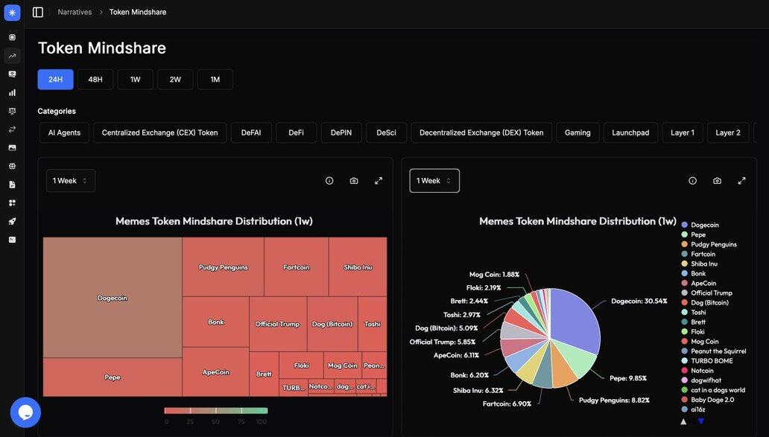Screen dimensions: 769x437
Task: Switch to the 2W timeframe
Action: pyautogui.click(x=175, y=80)
